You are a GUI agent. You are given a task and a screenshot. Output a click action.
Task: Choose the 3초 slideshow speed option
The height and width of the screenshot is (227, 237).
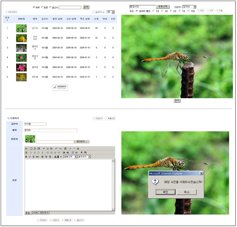(x=163, y=11)
